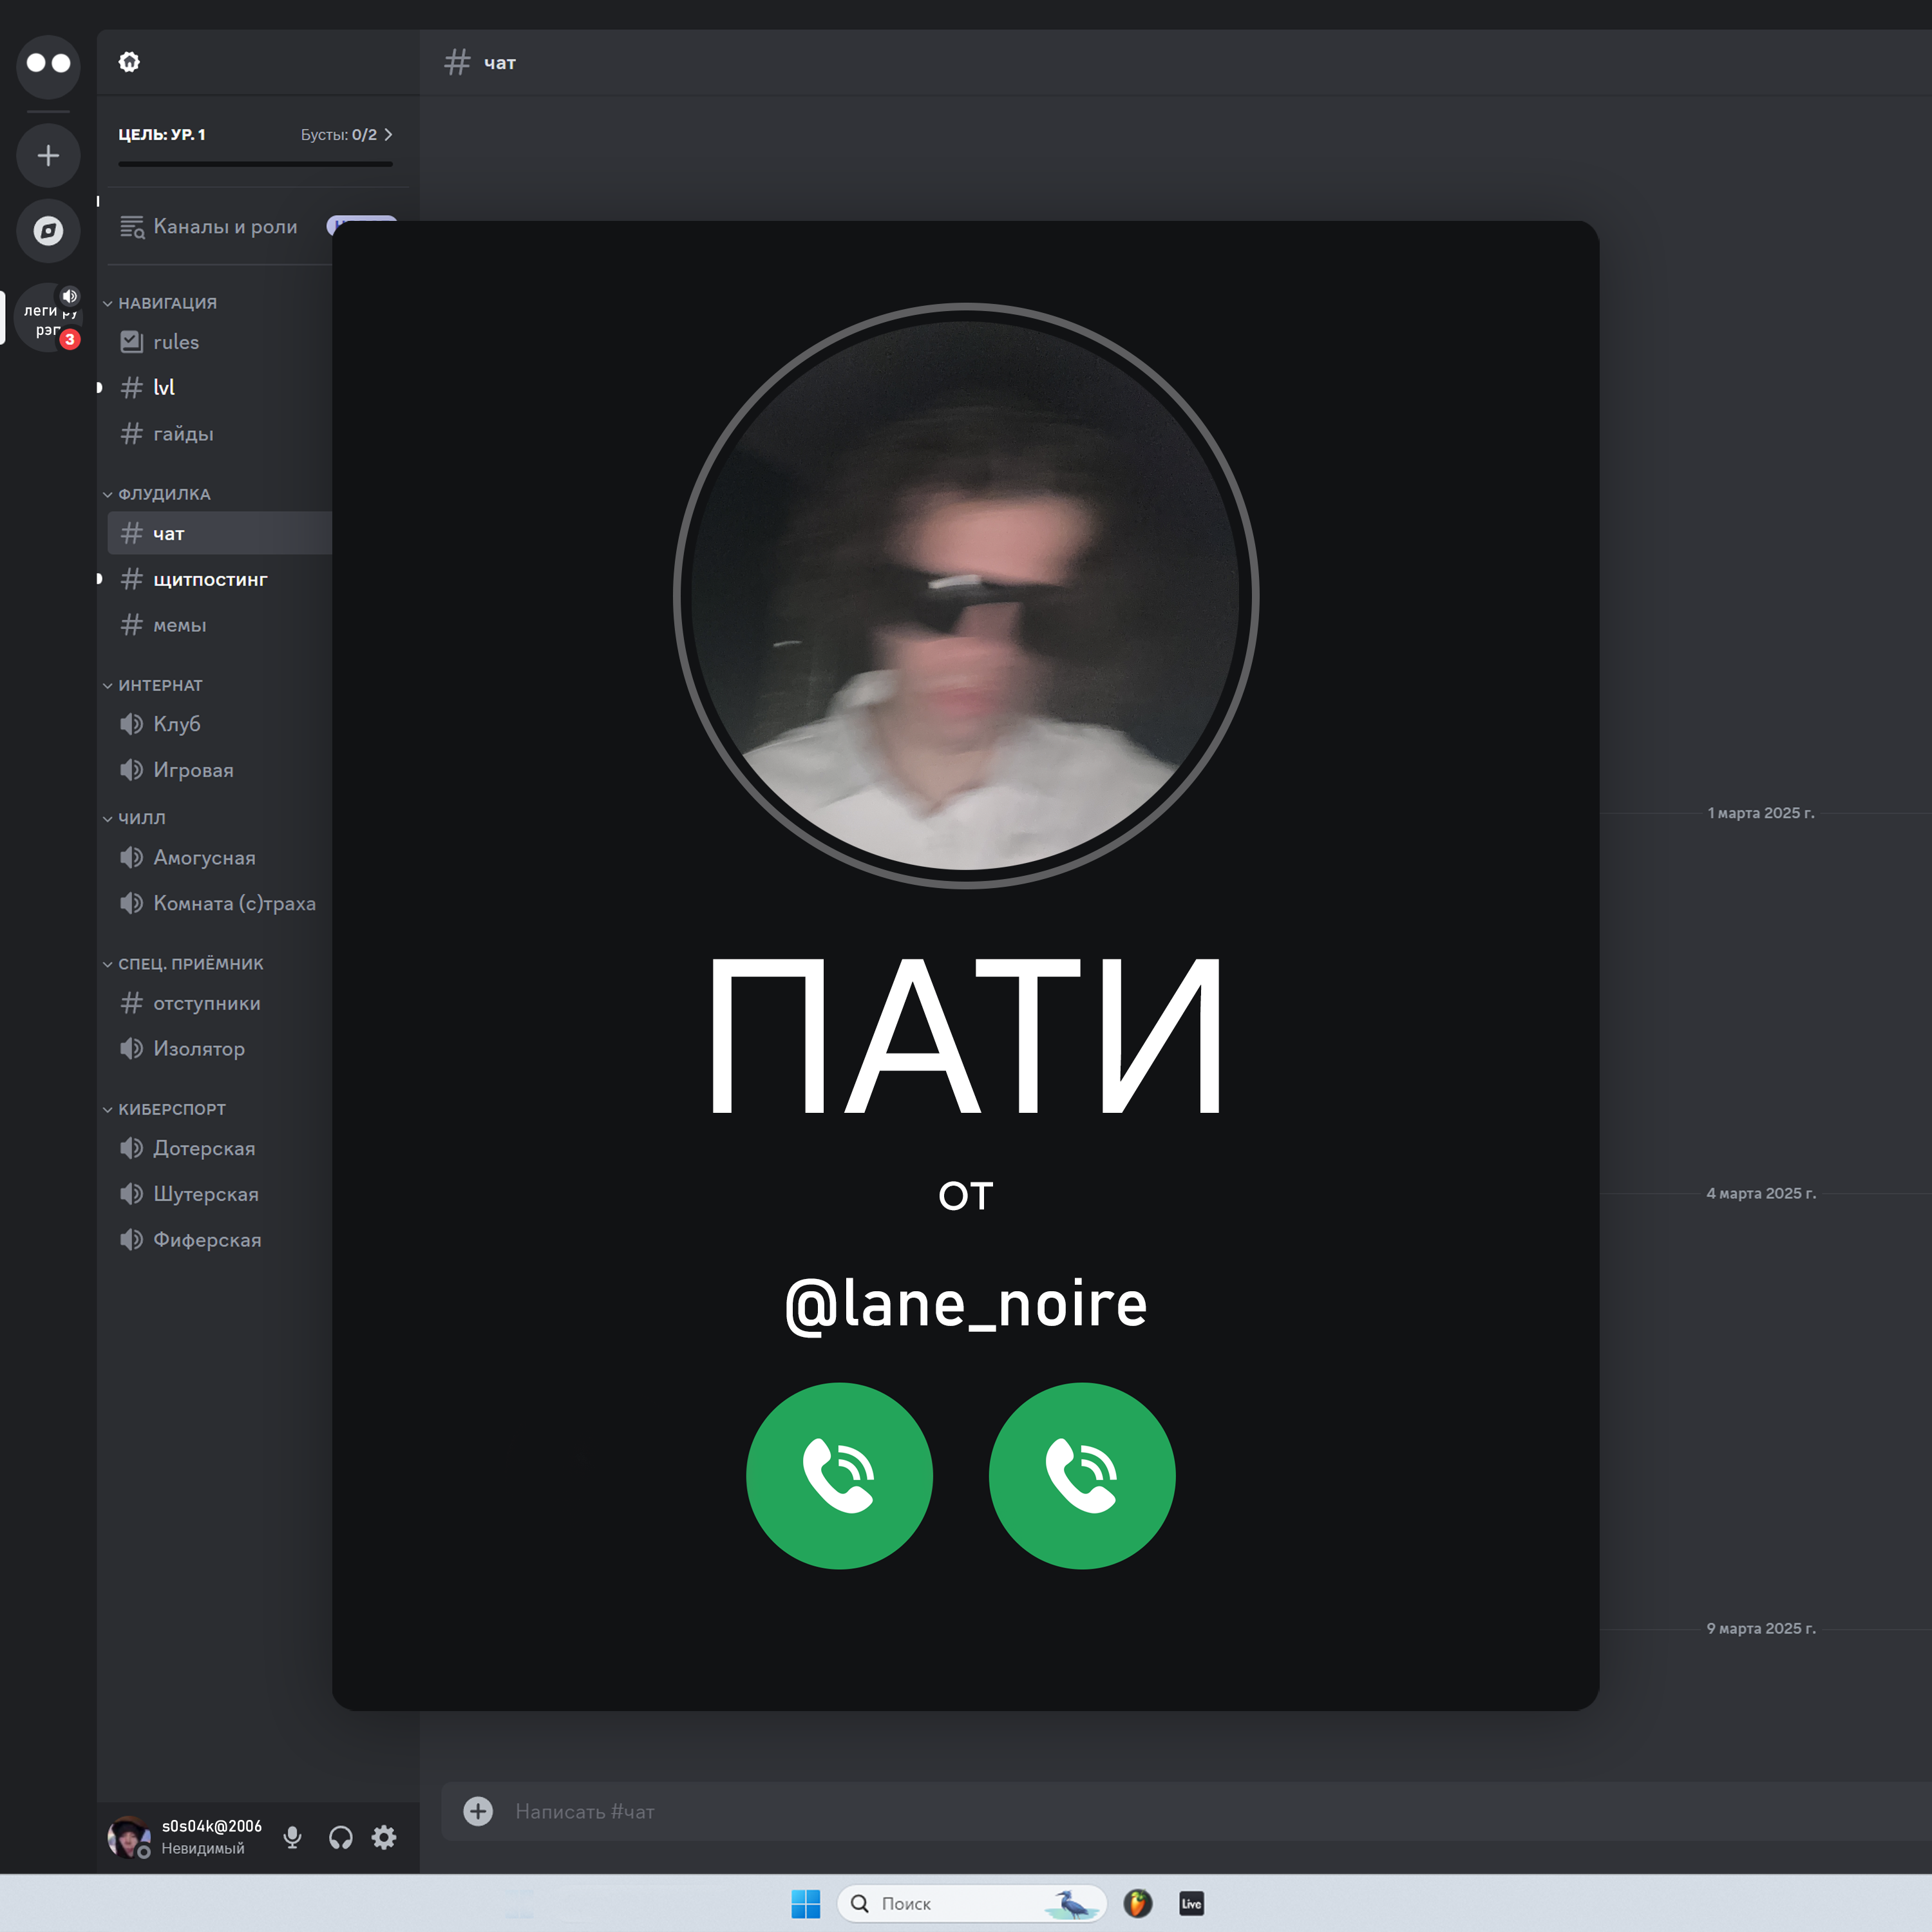Toggle headphones deafen
Screen dimensions: 1932x1932
point(340,1837)
